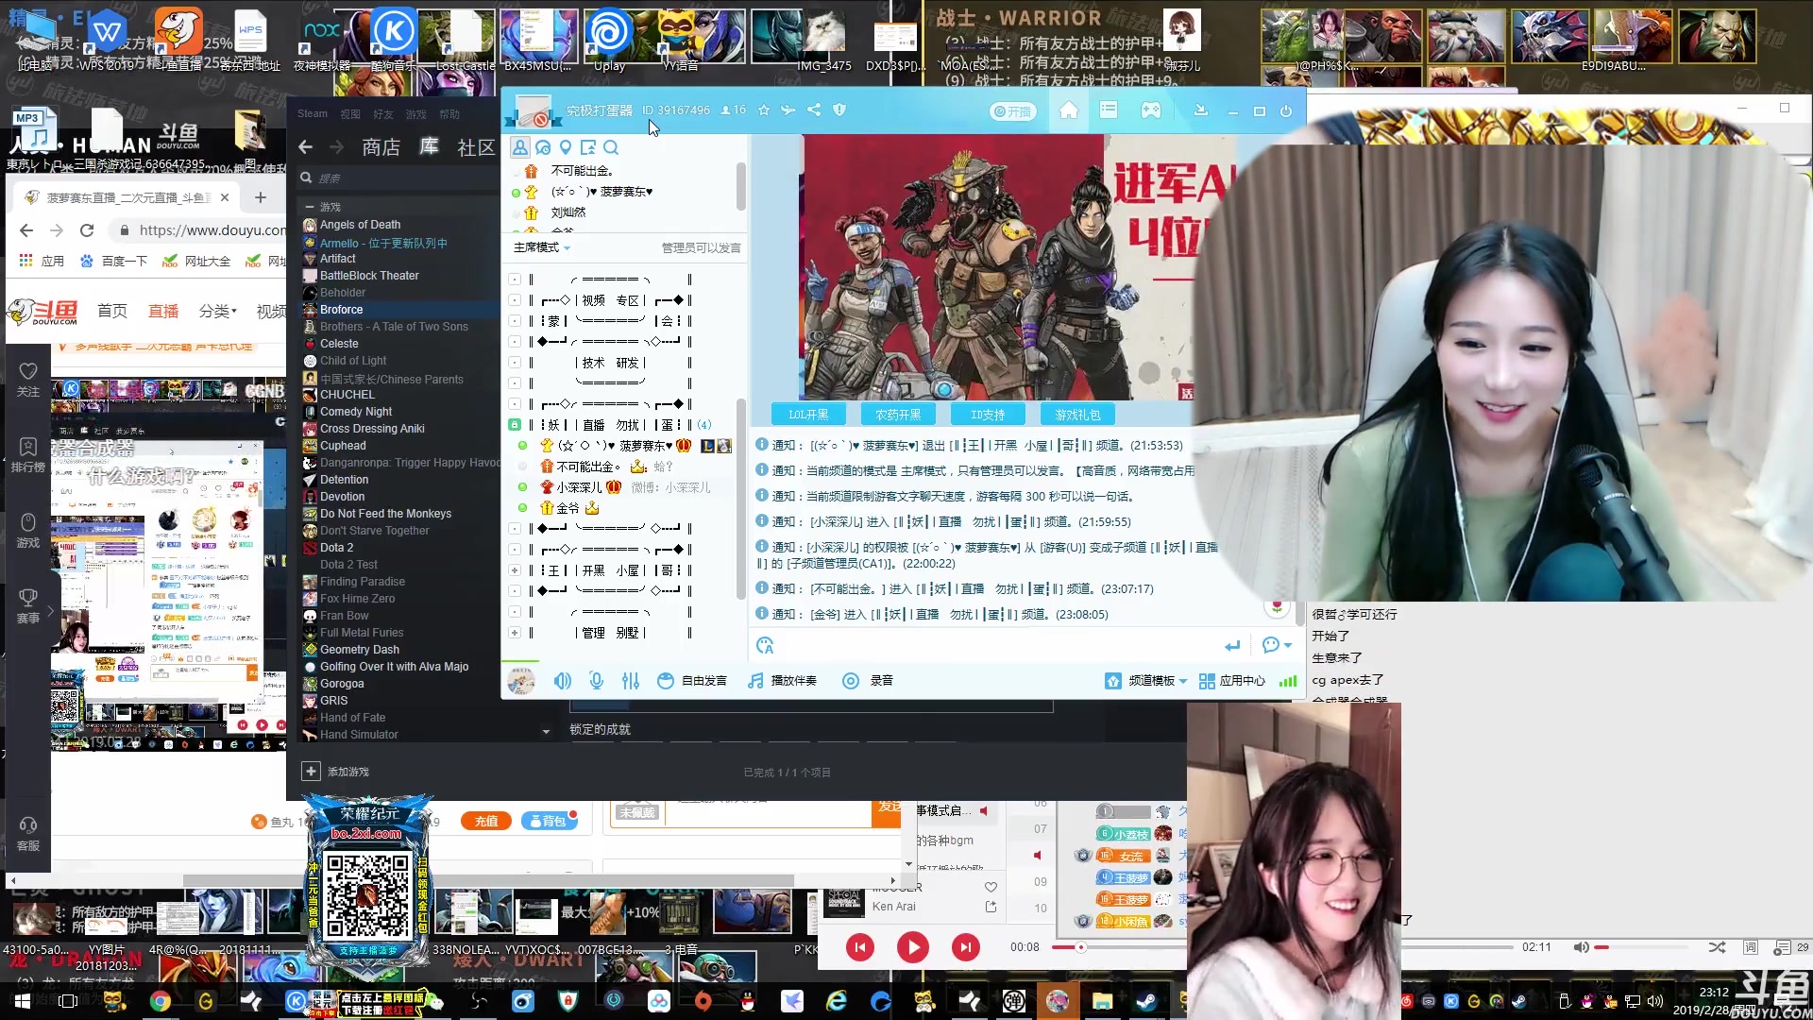Click the YY signal strength bars
1813x1020 pixels.
point(1288,681)
